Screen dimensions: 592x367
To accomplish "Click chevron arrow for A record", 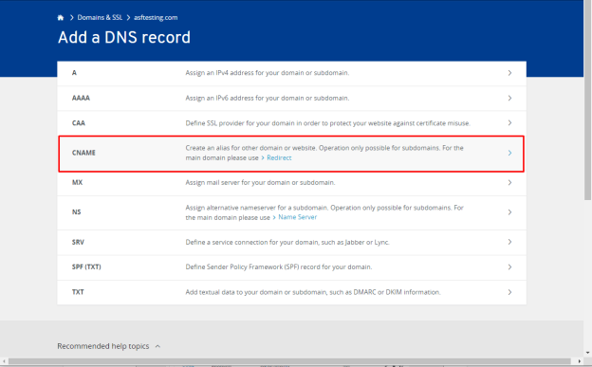I will coord(509,72).
